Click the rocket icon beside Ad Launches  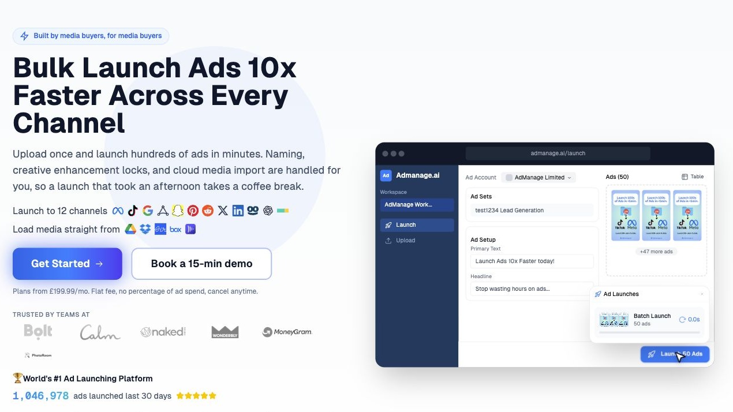(598, 294)
